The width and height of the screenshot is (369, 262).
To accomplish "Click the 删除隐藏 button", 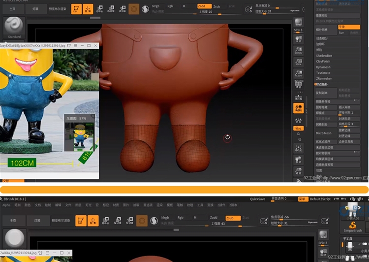I will point(326,107).
